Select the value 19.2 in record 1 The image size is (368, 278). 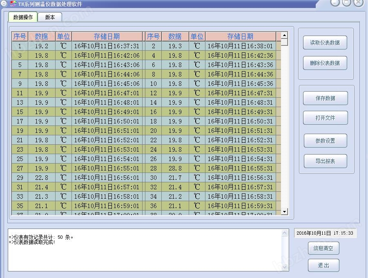[42, 46]
